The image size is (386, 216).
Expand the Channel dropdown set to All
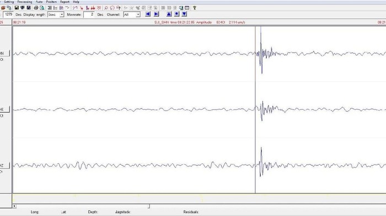(x=138, y=15)
